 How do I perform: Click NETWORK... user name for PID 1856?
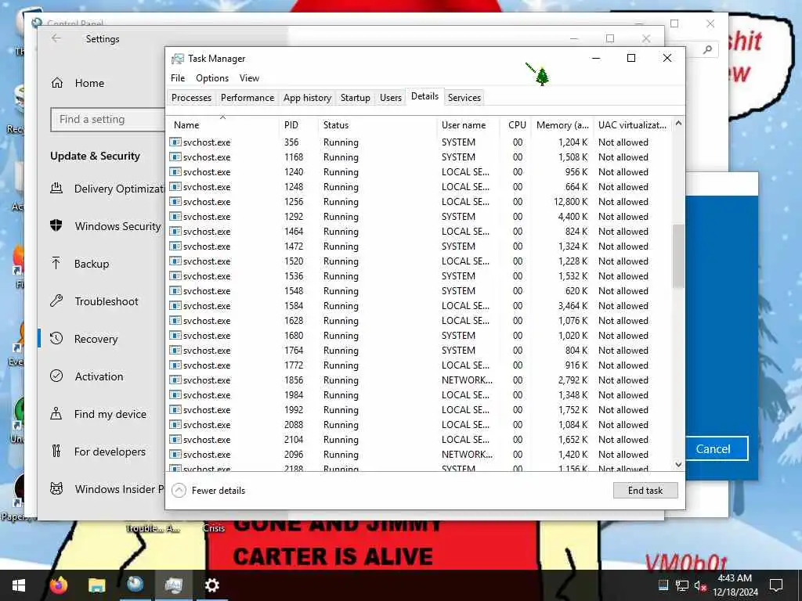coord(467,380)
